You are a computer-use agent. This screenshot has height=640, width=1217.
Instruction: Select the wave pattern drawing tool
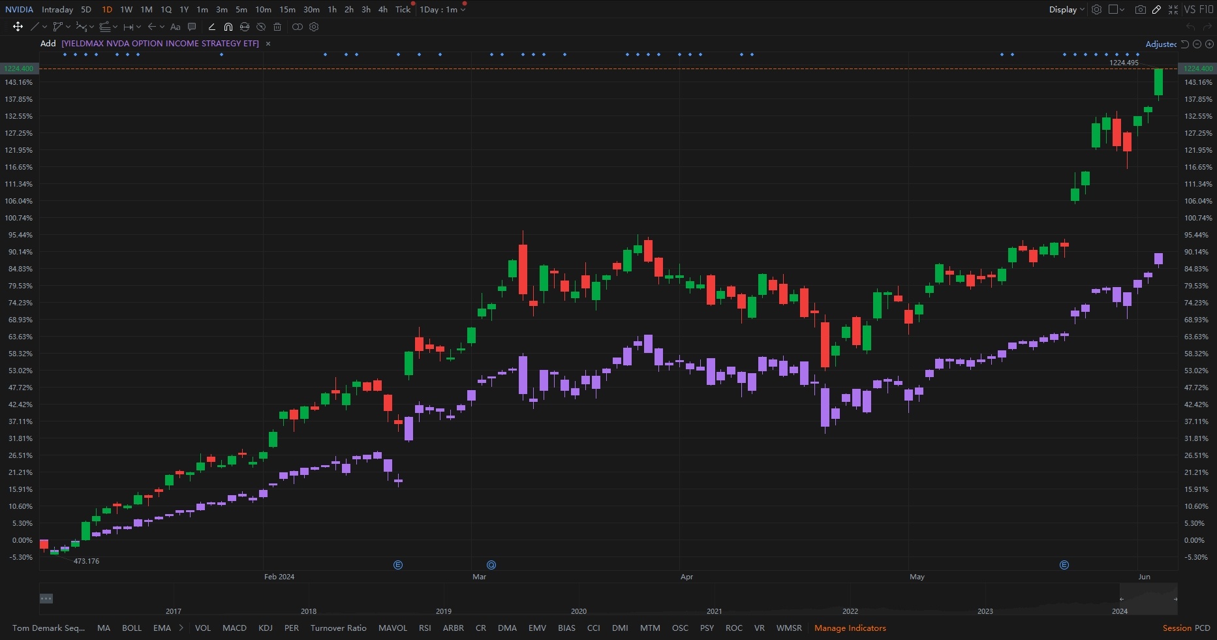pyautogui.click(x=81, y=27)
